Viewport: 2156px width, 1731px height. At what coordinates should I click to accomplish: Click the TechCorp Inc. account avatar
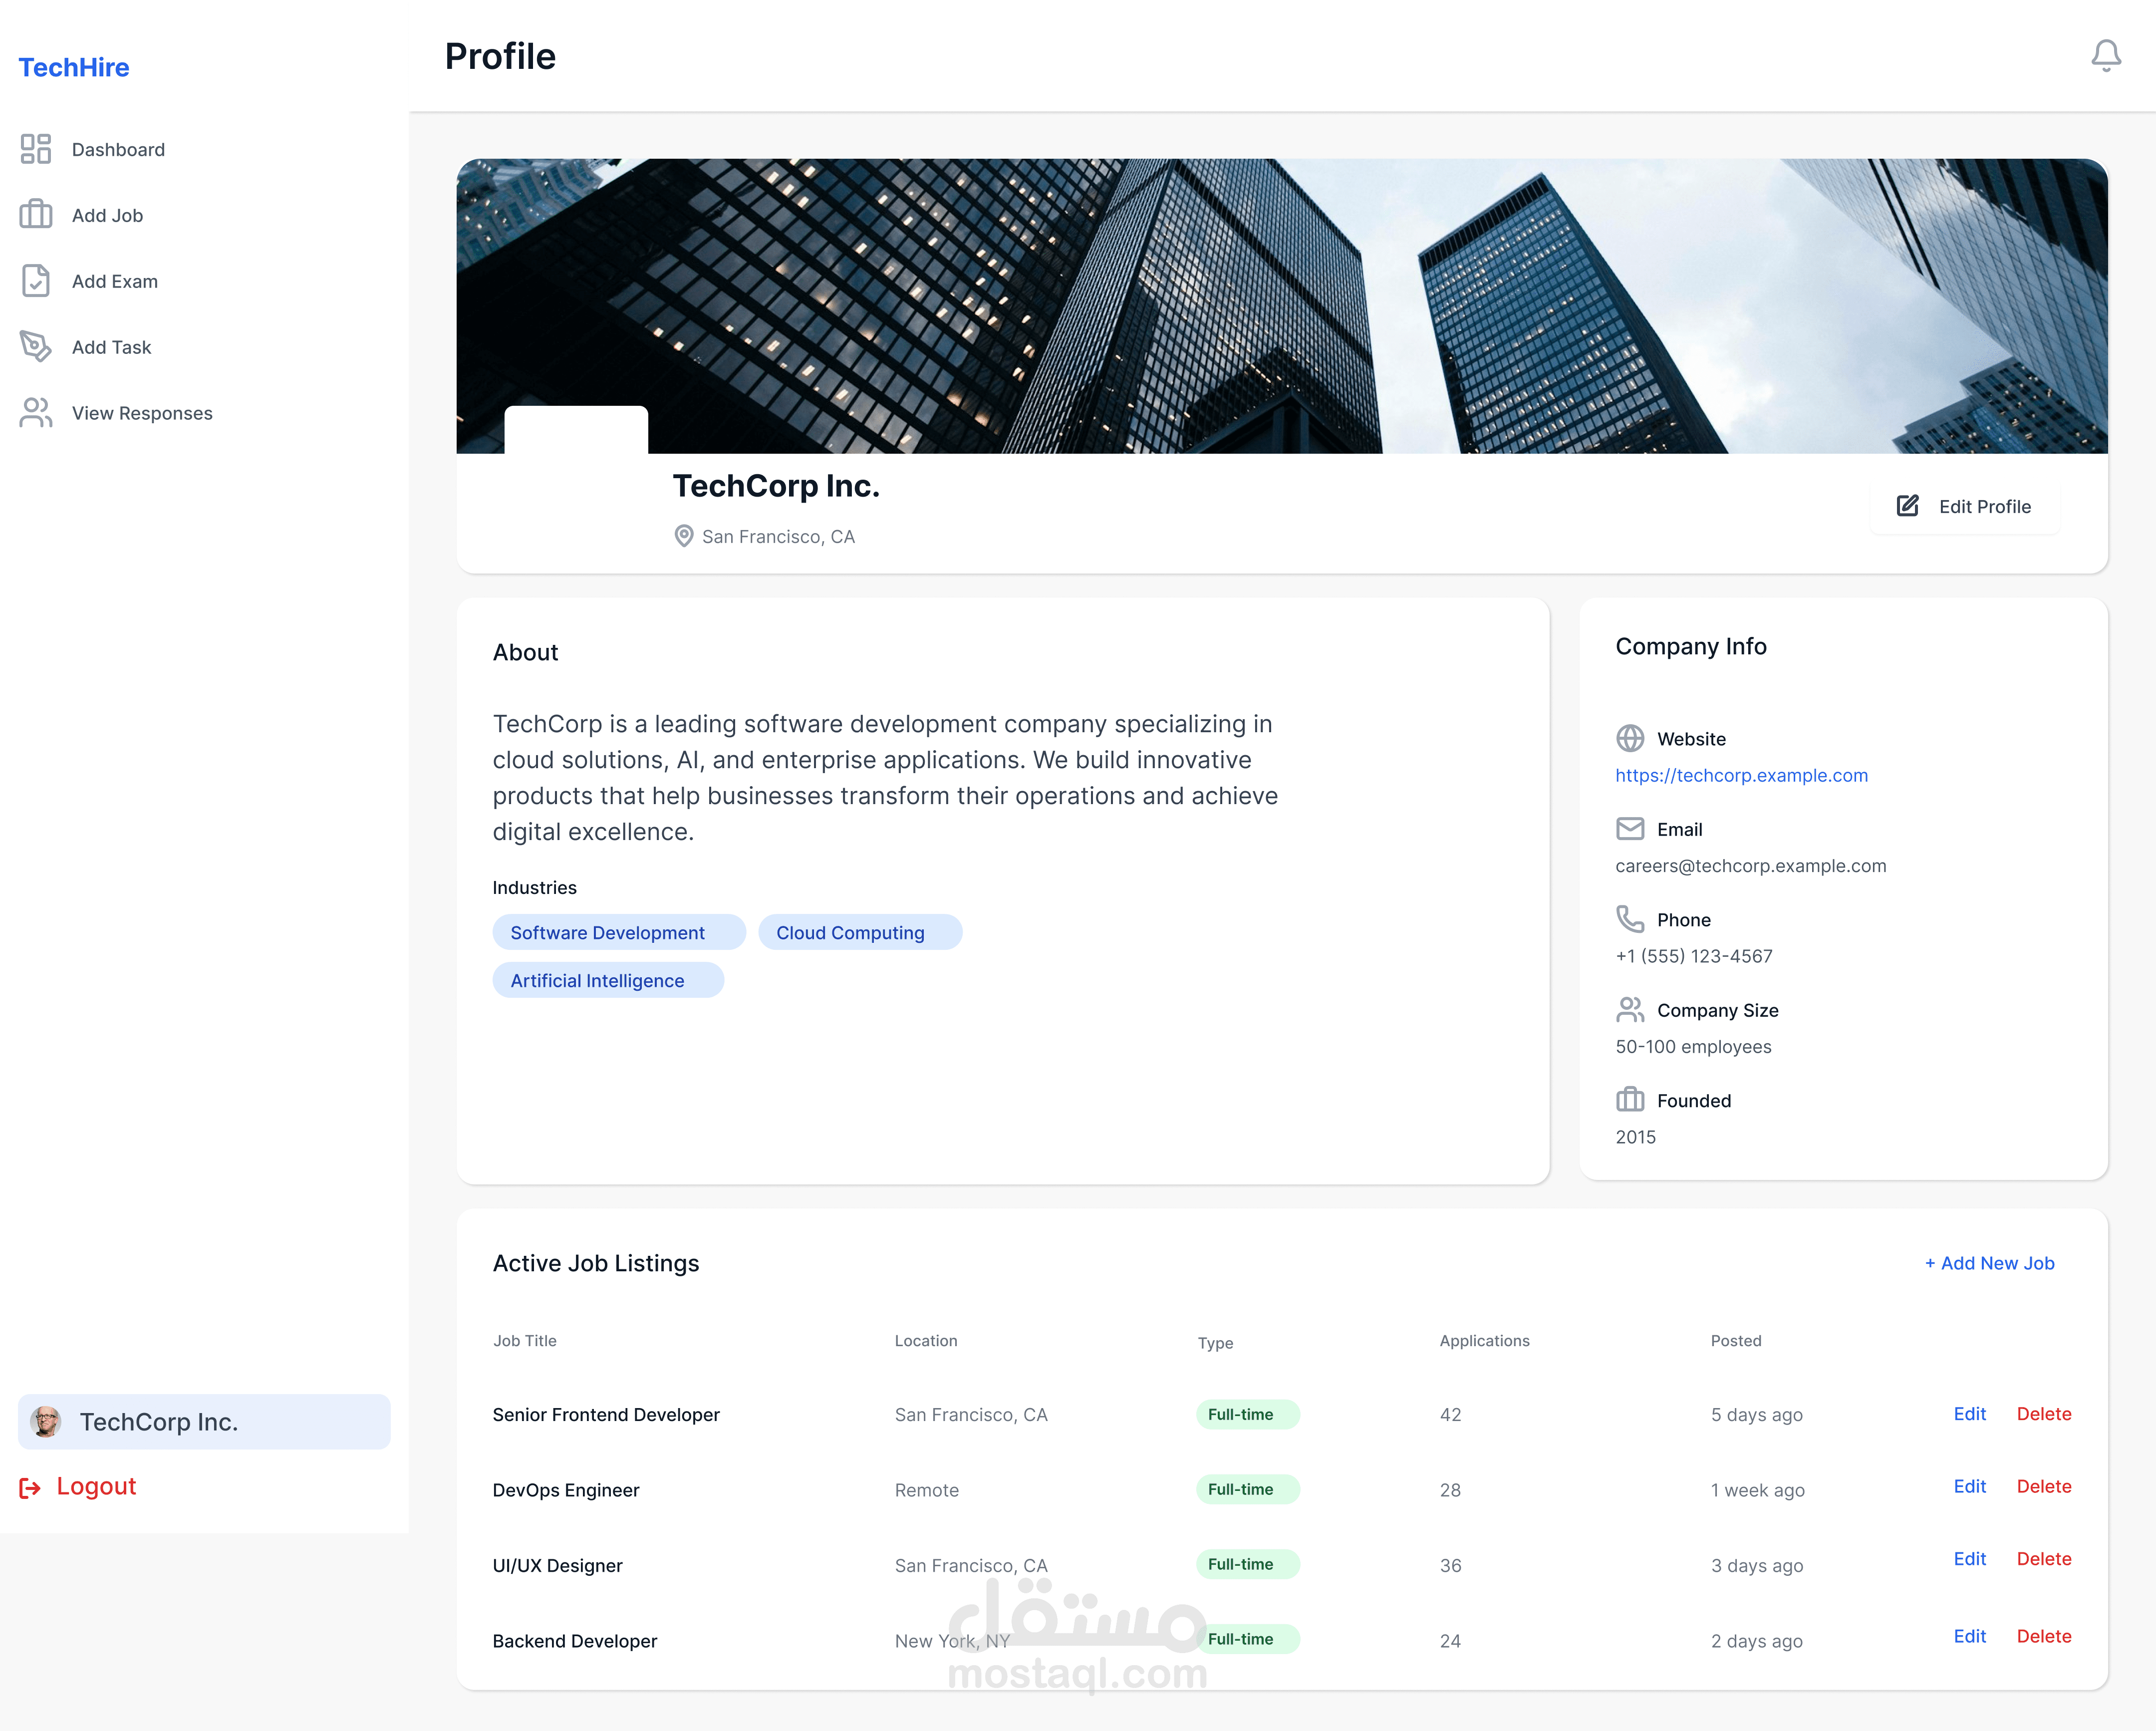pos(46,1421)
